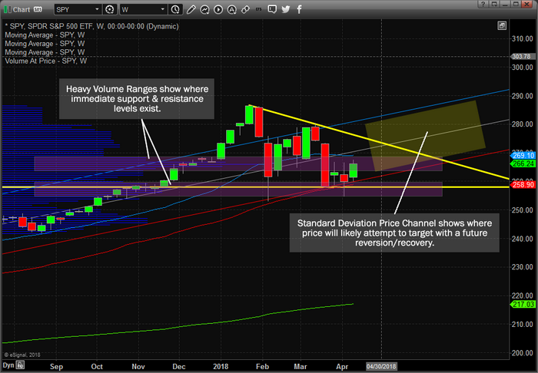Select the Volume At Price study label

(x=45, y=61)
